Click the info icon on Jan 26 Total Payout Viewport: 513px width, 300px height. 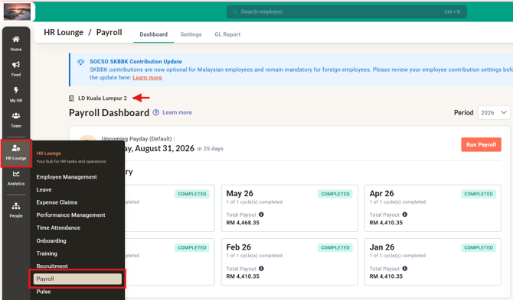[405, 269]
